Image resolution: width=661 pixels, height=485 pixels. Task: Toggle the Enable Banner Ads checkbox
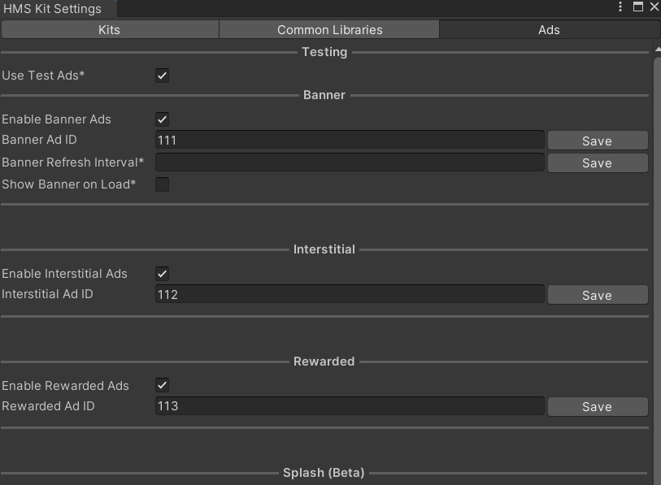(x=162, y=119)
